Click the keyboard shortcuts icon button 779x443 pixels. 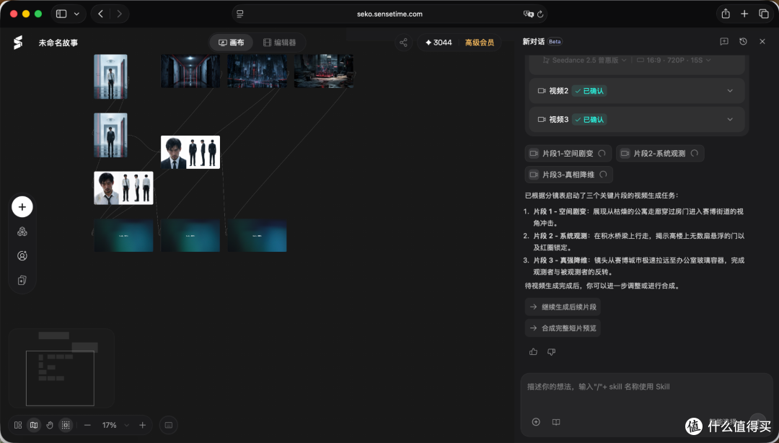(x=168, y=425)
